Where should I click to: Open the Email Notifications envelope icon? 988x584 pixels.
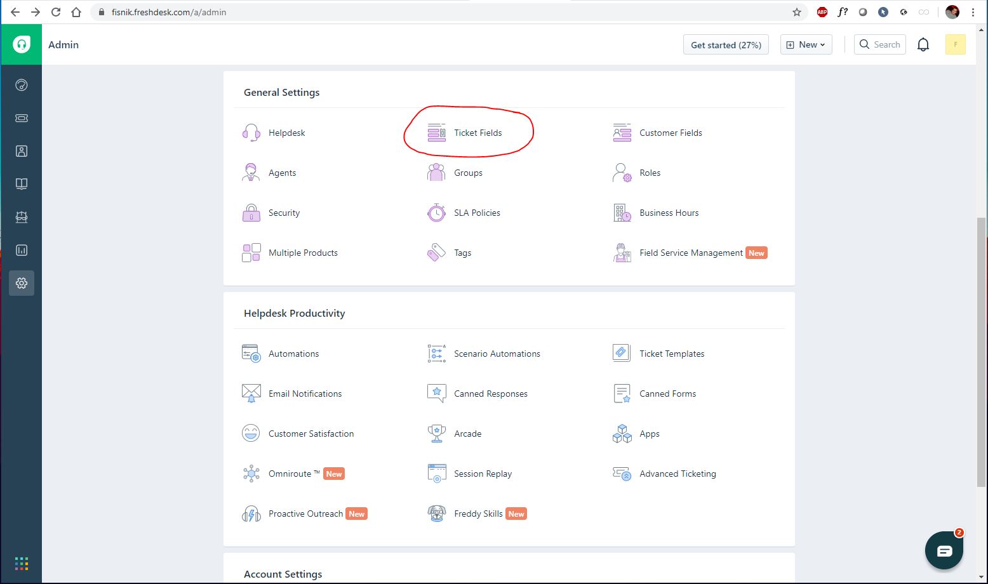click(251, 394)
